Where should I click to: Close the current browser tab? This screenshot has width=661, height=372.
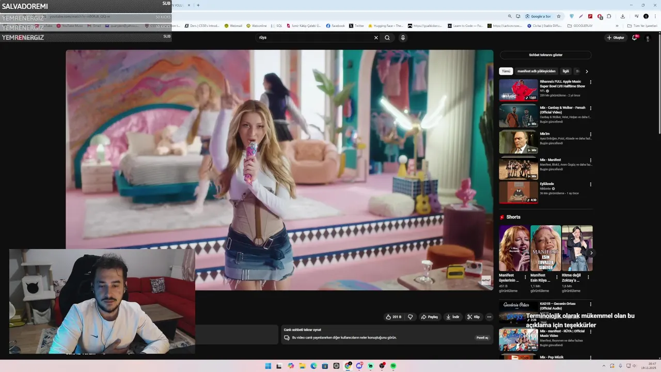[x=188, y=5]
